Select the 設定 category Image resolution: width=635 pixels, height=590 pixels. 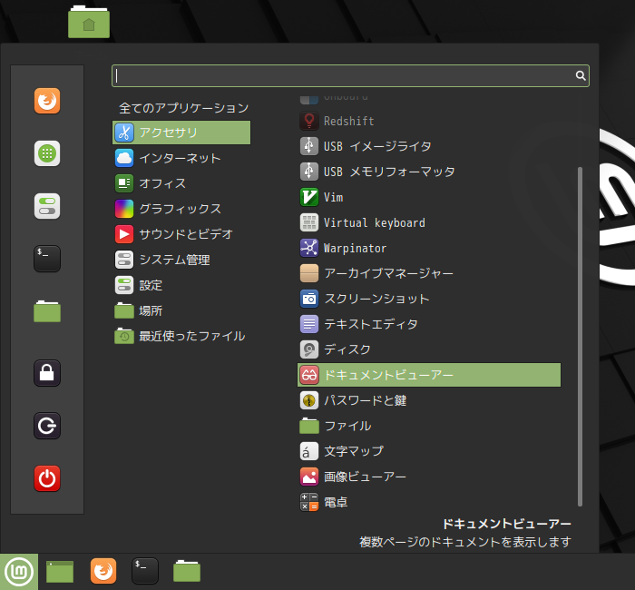(x=181, y=285)
